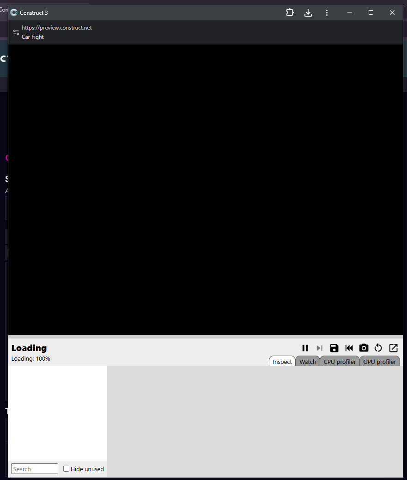View site information beside the preview URL
The height and width of the screenshot is (480, 407).
point(16,32)
